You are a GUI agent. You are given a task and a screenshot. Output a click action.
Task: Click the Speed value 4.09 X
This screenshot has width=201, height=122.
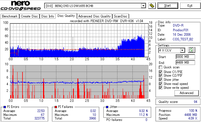coord(193,118)
